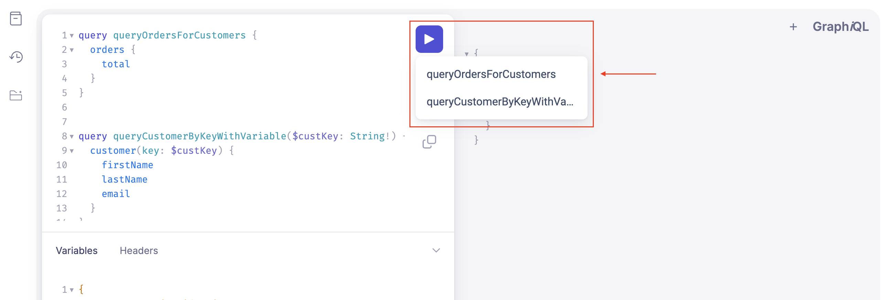
Task: Collapse the customer block on line 9
Action: [72, 151]
